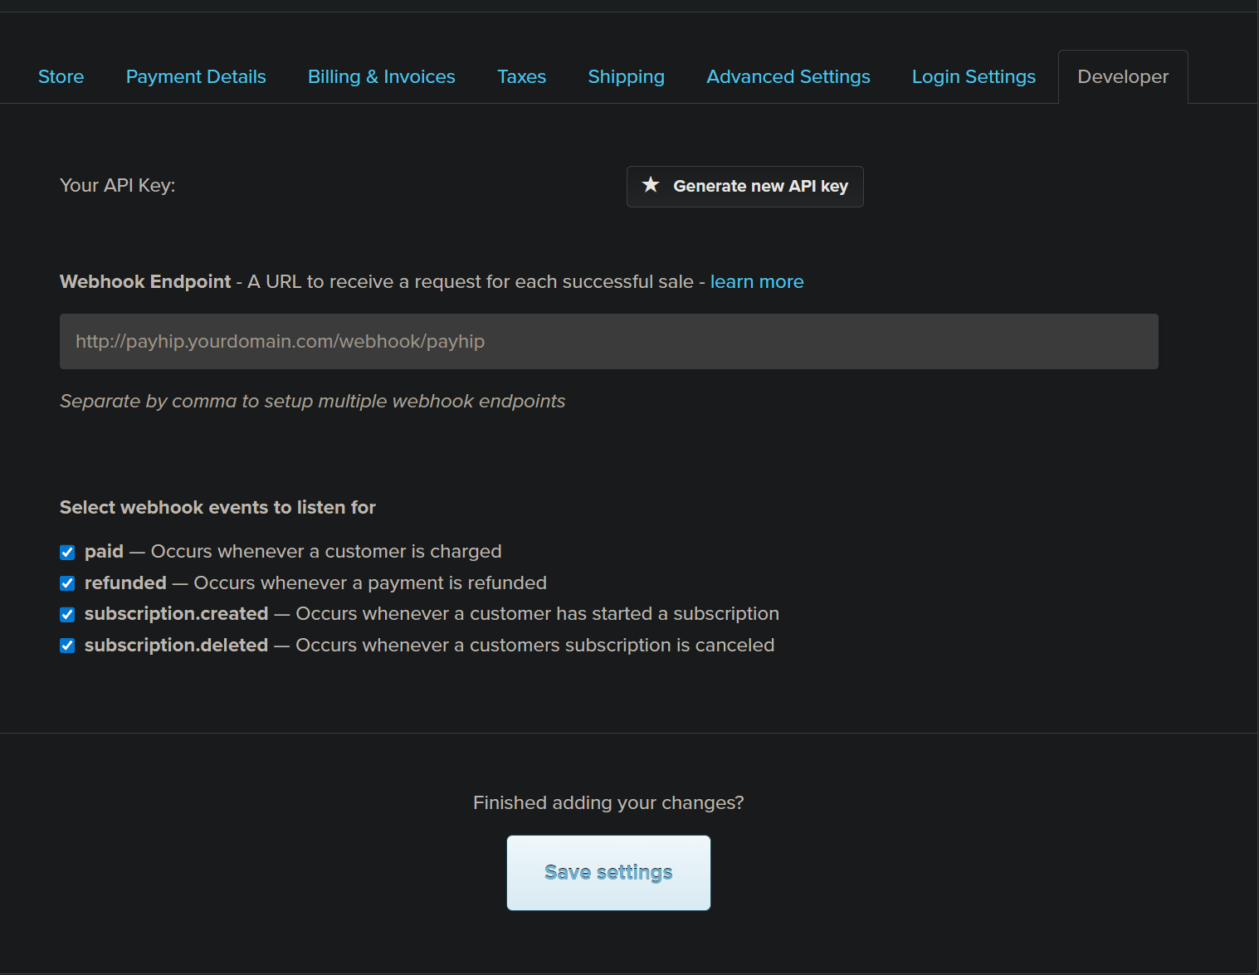Switch to the Store tab
Image resolution: width=1259 pixels, height=975 pixels.
[61, 76]
